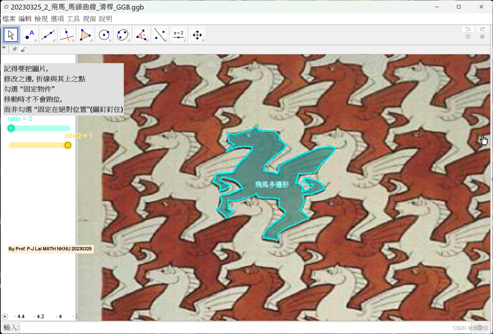Click the Undo arrow button
The width and height of the screenshot is (493, 334).
(x=468, y=29)
